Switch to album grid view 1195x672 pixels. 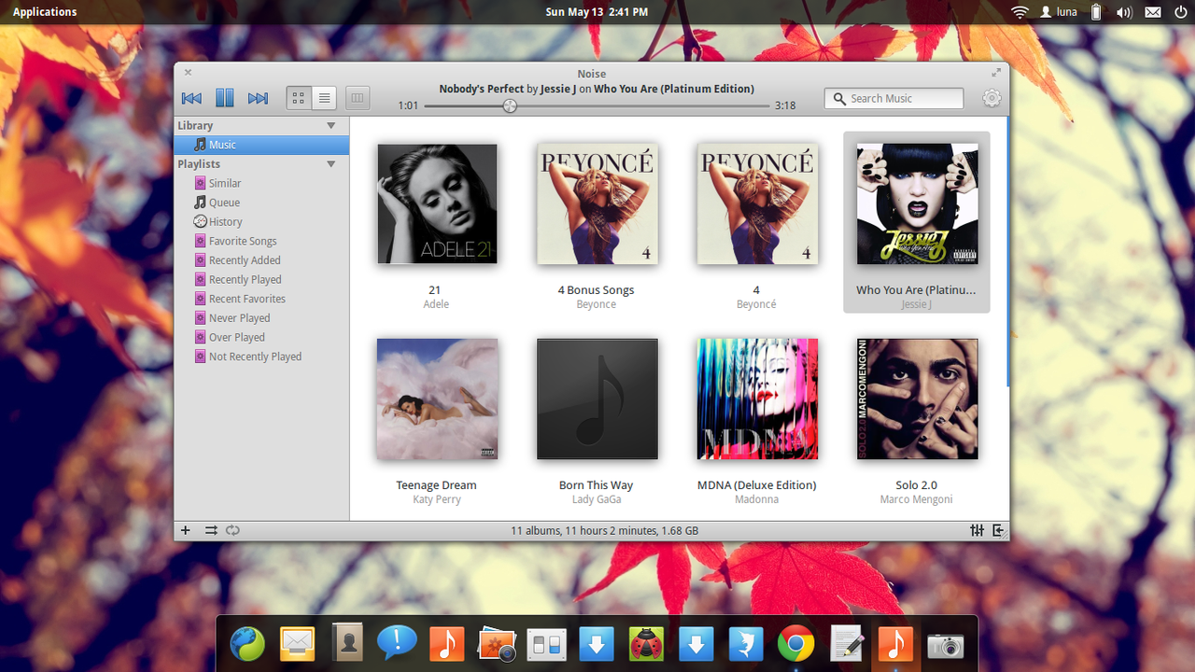point(299,97)
